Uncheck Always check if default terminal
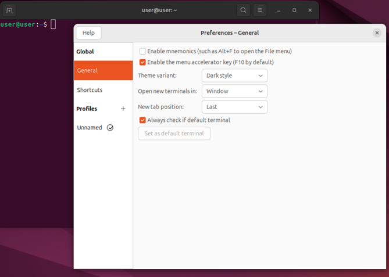 click(x=142, y=120)
